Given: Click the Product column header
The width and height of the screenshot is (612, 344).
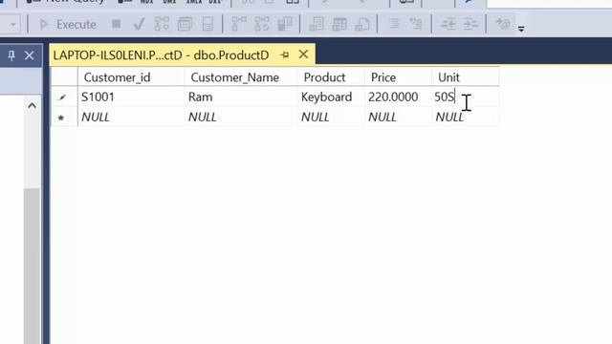Looking at the screenshot, I should 331,77.
